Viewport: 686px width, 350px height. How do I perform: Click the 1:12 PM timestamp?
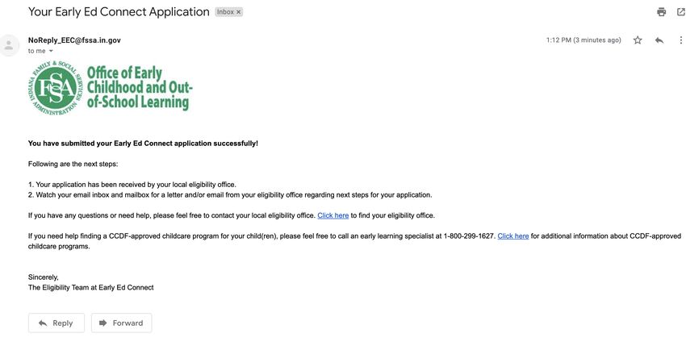point(584,40)
